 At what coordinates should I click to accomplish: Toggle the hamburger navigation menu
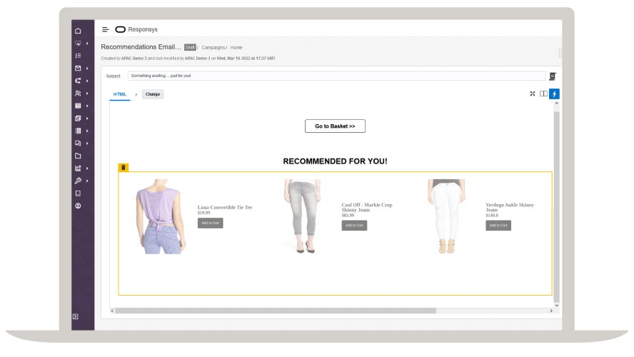coord(105,29)
